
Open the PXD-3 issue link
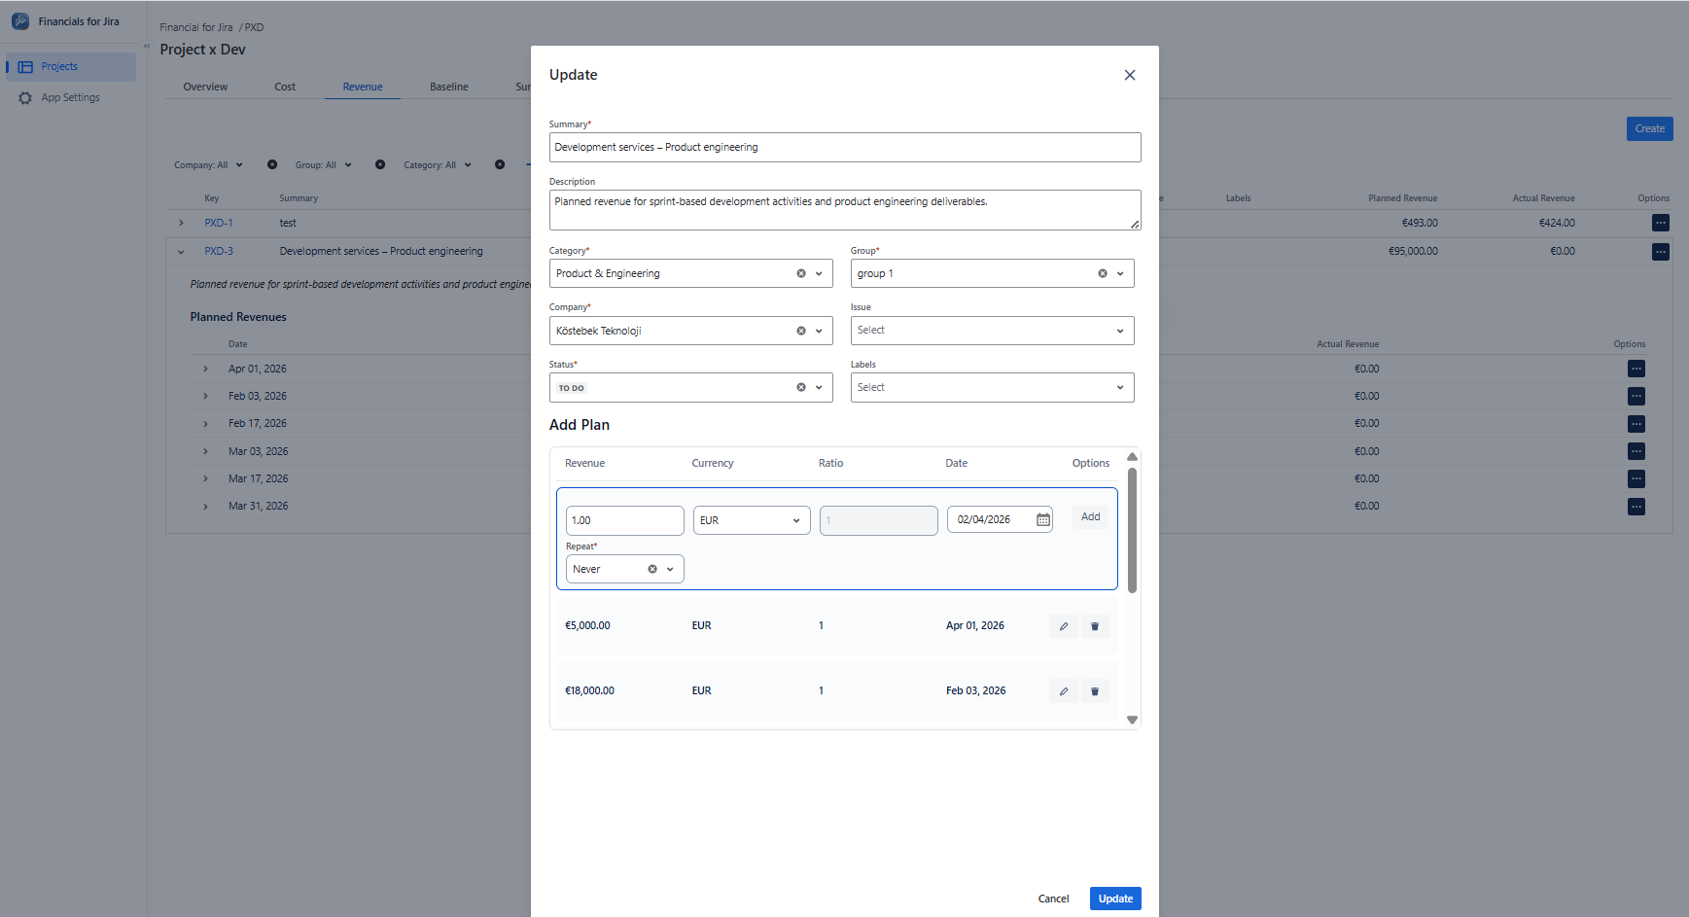[219, 252]
